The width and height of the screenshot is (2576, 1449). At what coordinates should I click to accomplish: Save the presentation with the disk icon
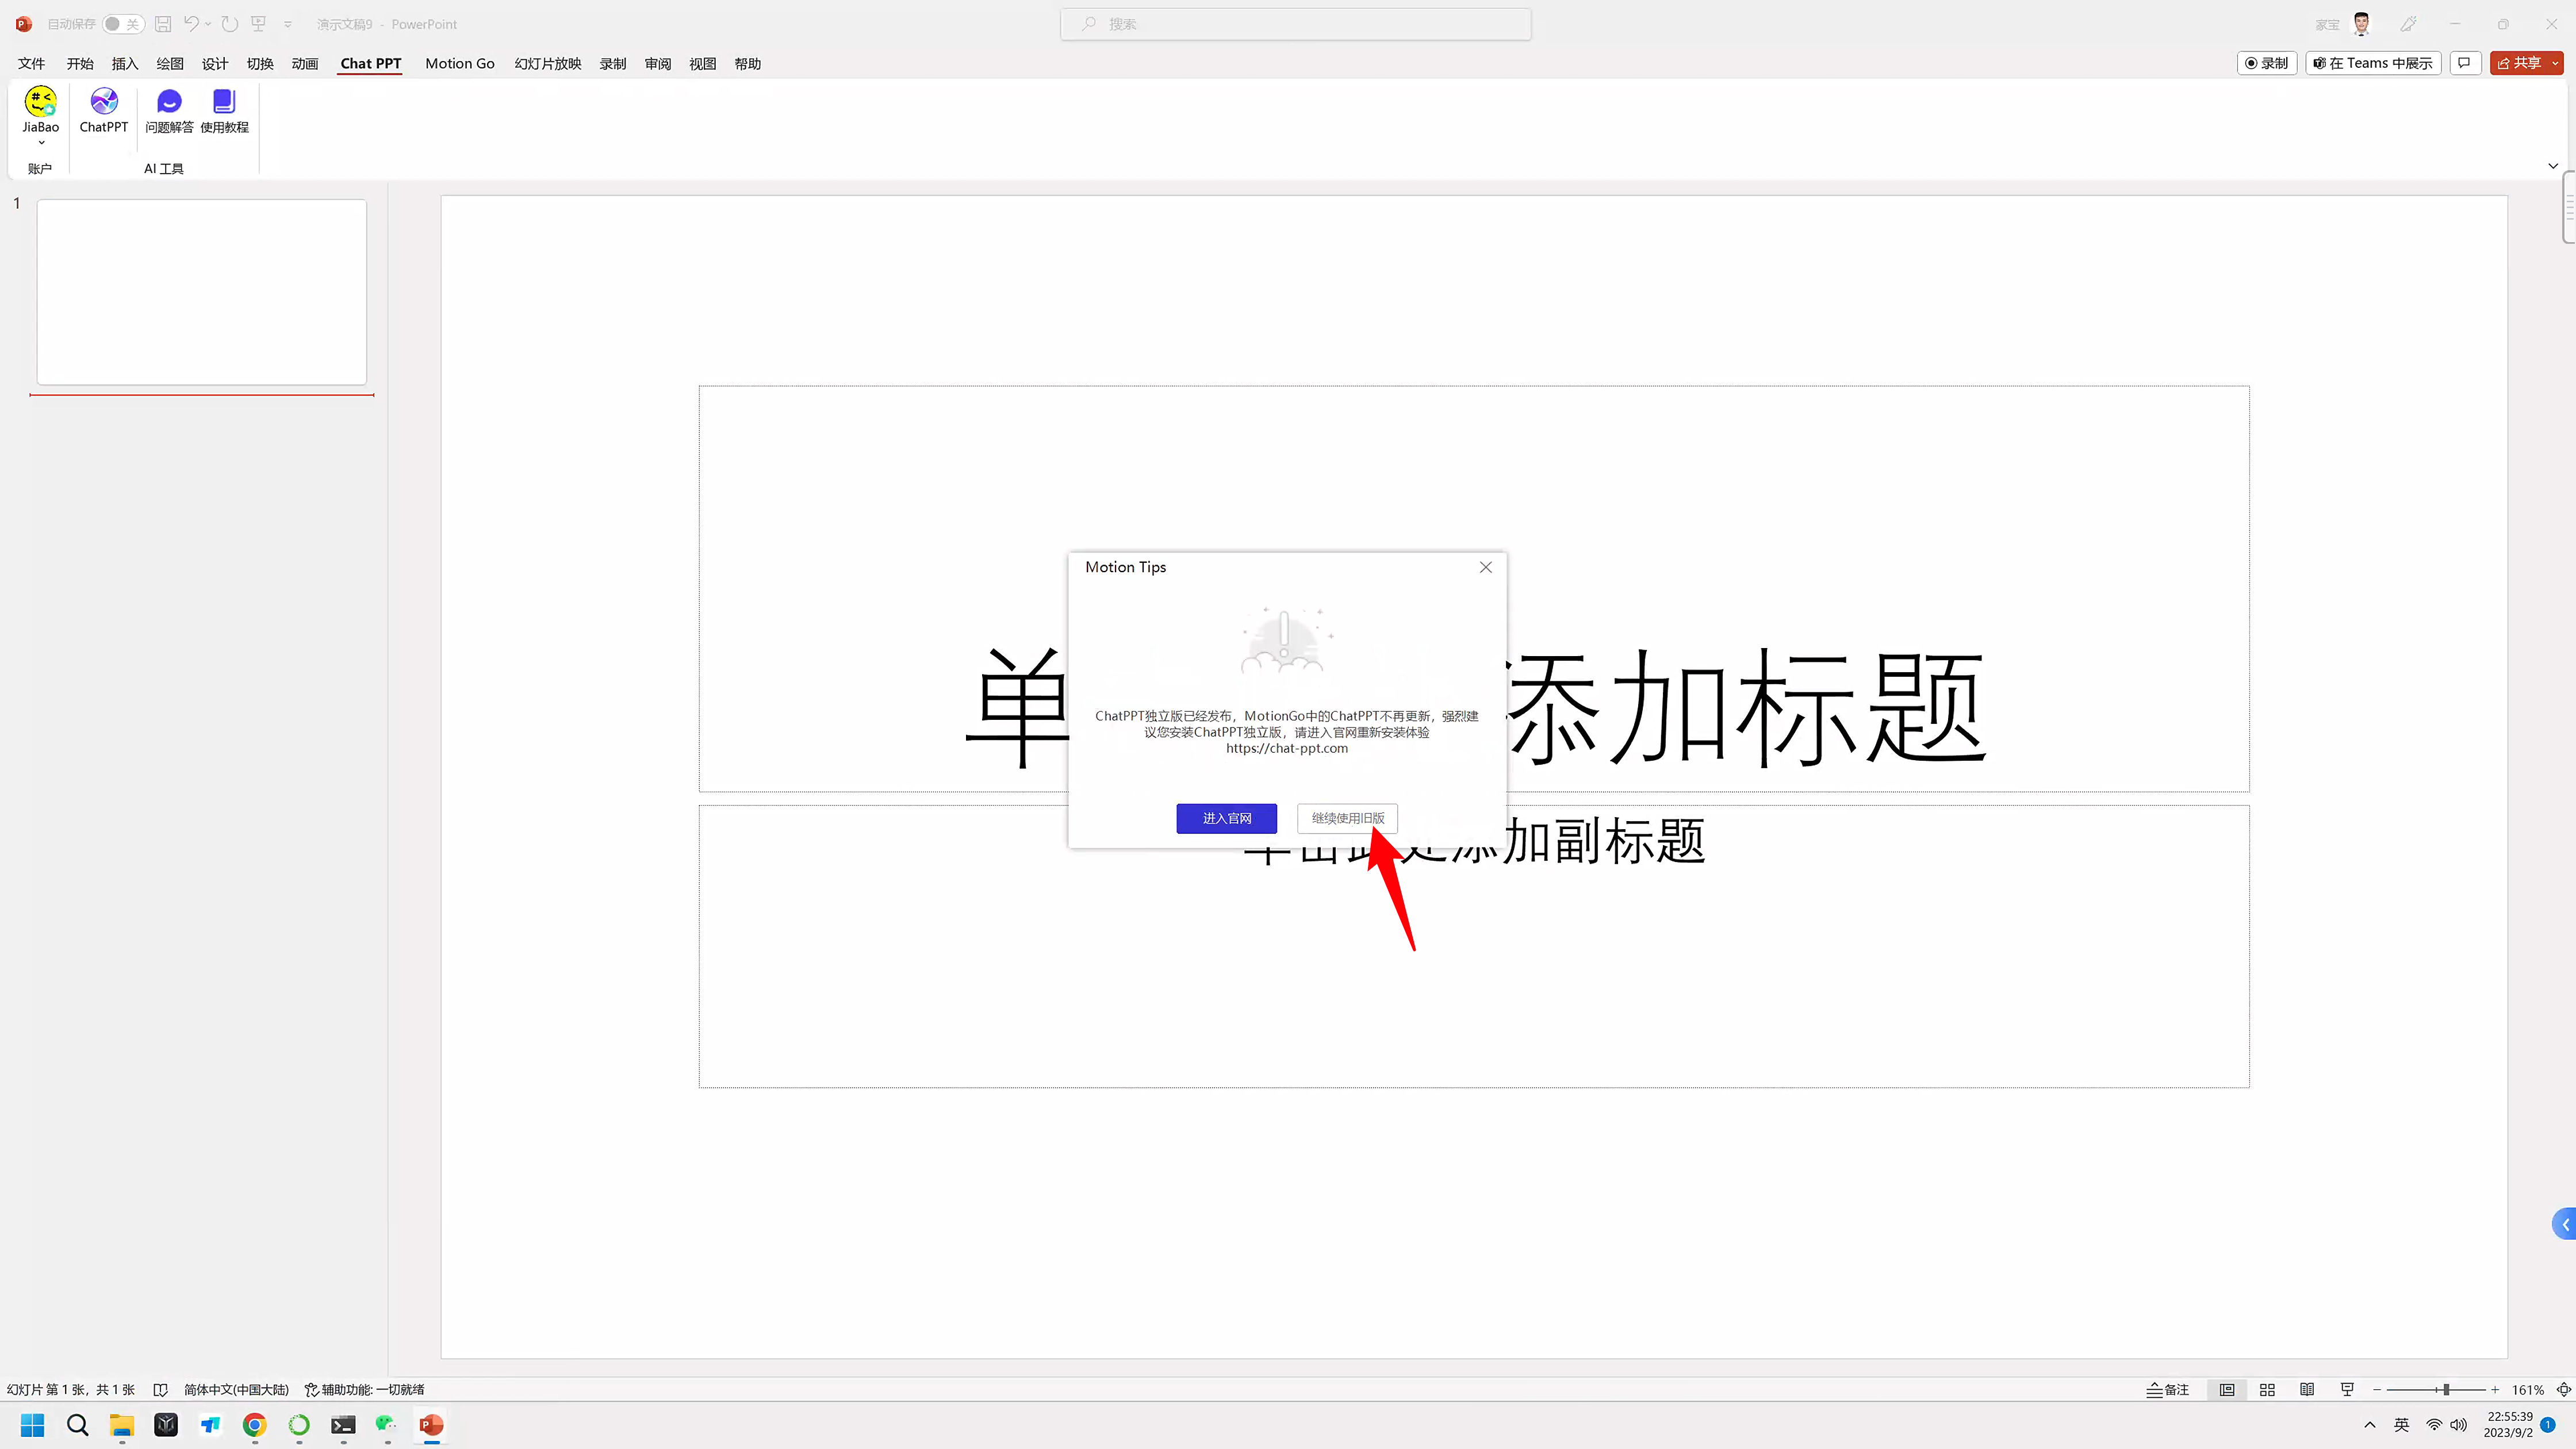tap(163, 24)
